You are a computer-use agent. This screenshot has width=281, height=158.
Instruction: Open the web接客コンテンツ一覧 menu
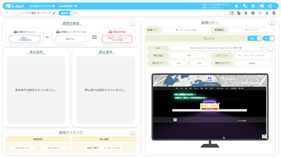(x=42, y=6)
